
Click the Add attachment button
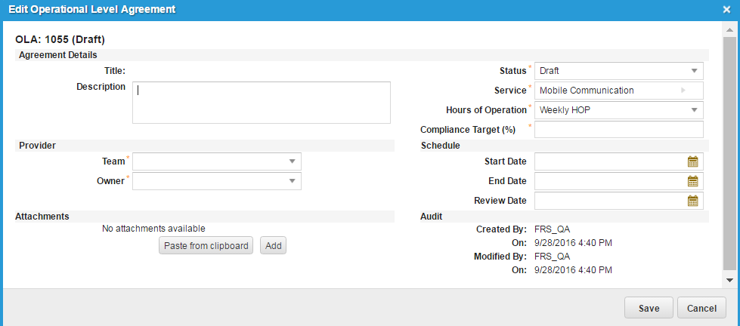pos(273,246)
